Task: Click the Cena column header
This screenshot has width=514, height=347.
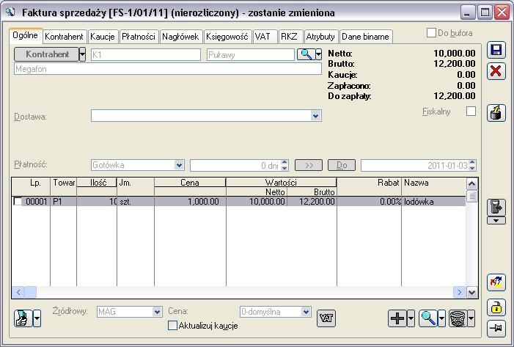Action: pyautogui.click(x=190, y=183)
